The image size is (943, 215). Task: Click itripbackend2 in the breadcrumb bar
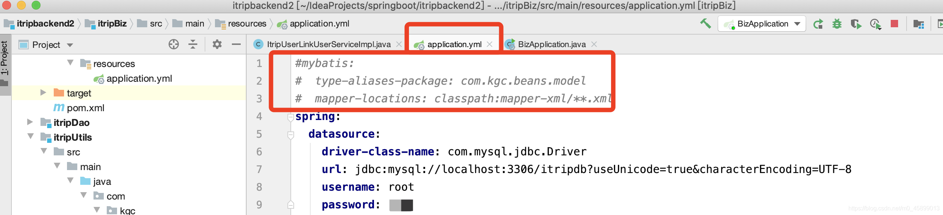[x=45, y=24]
